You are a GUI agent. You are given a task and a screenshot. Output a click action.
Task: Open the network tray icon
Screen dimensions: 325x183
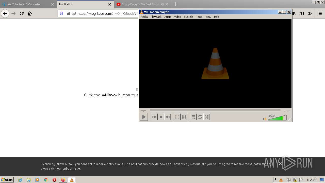tap(295, 180)
